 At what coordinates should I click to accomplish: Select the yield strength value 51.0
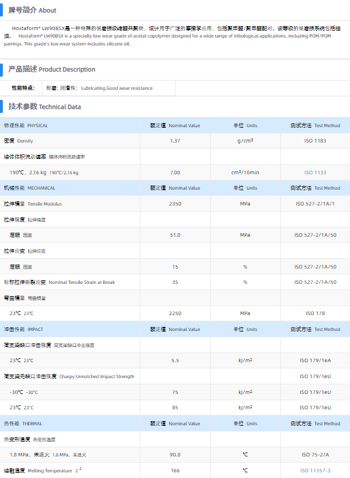175,235
